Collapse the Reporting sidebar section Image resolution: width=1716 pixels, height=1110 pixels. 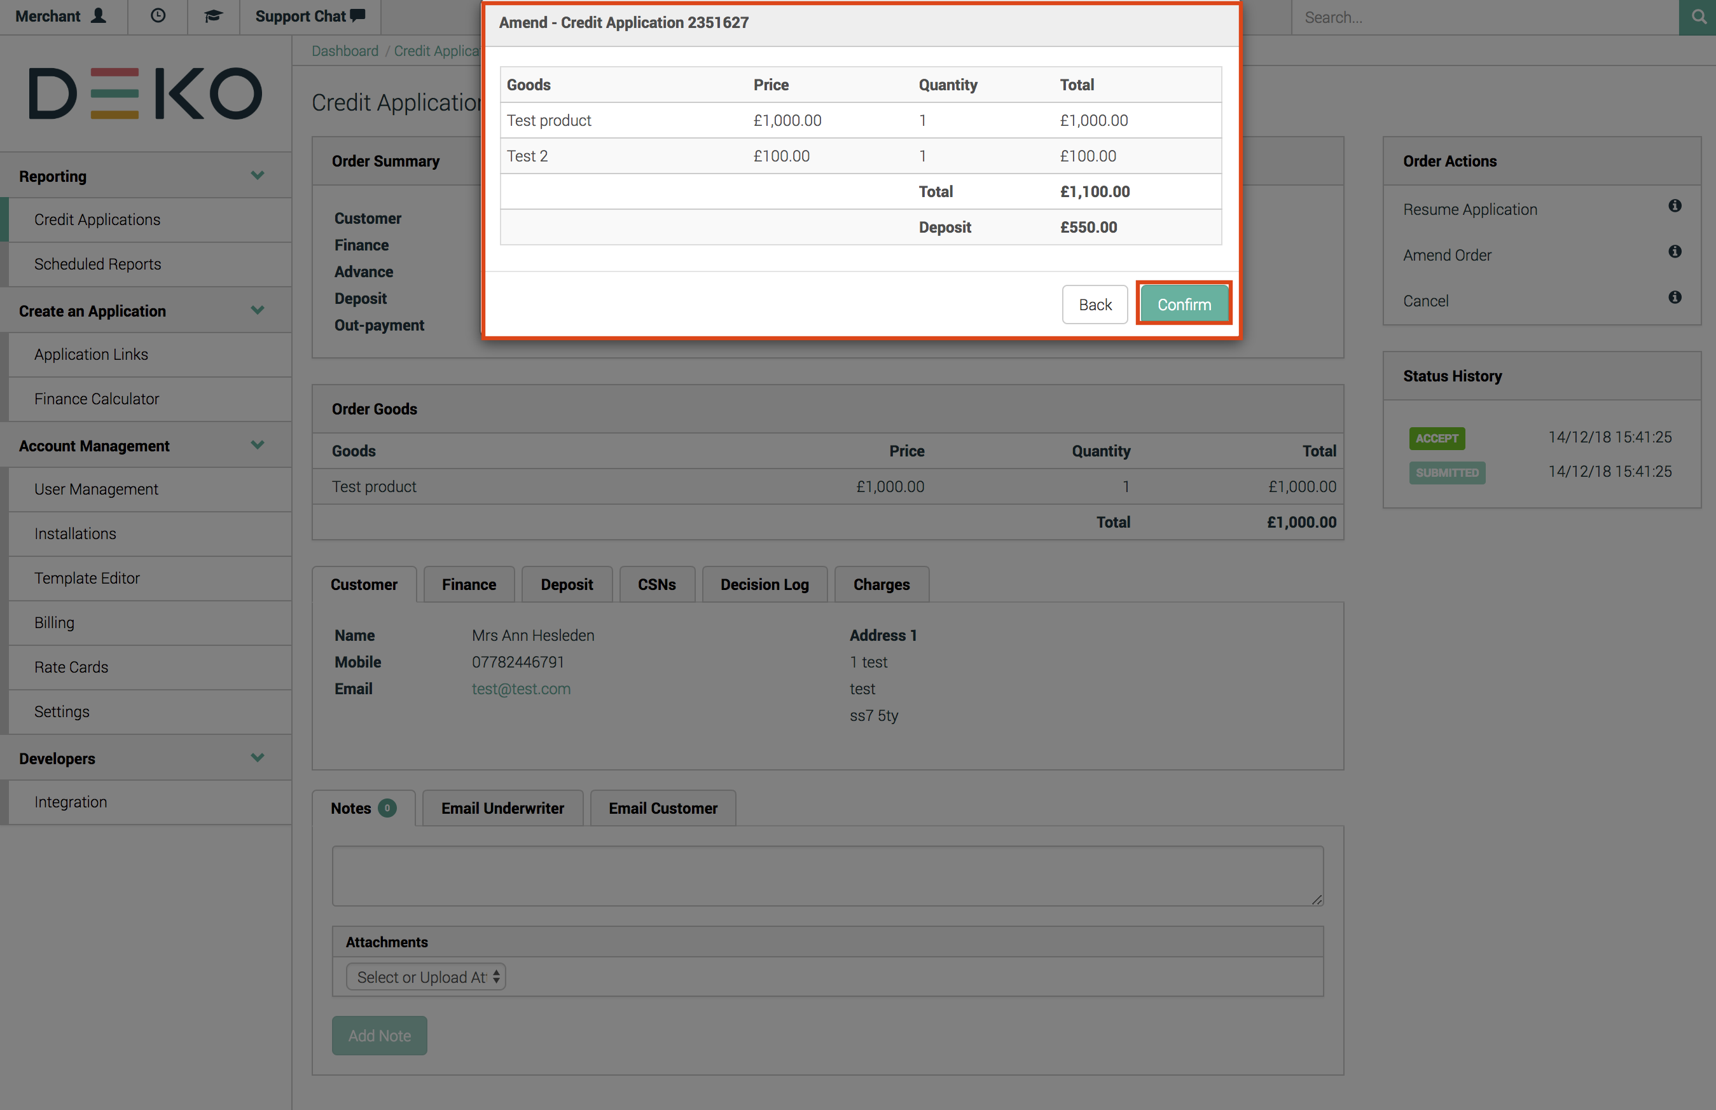pos(258,176)
